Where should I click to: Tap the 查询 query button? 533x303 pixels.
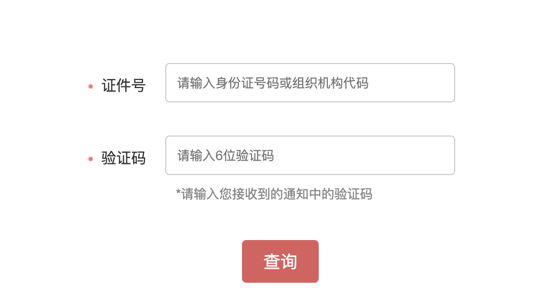(x=280, y=261)
